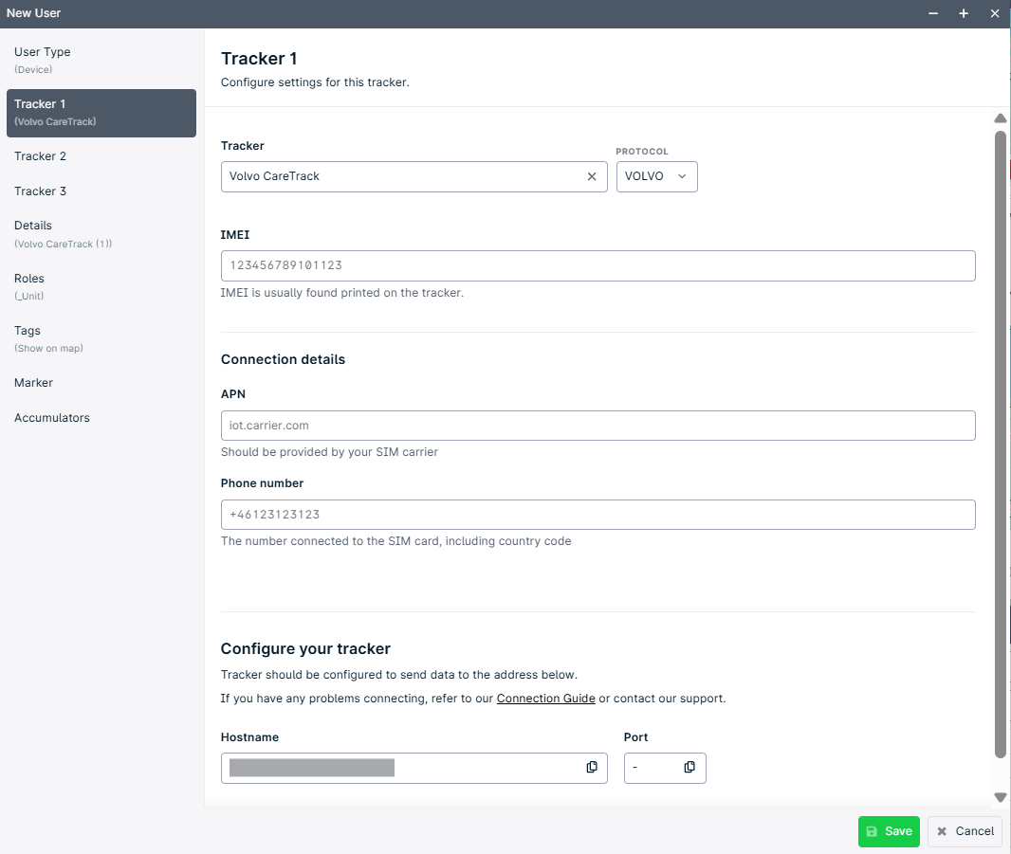Click the Port field
Screen dimensions: 1011x854
665,769
